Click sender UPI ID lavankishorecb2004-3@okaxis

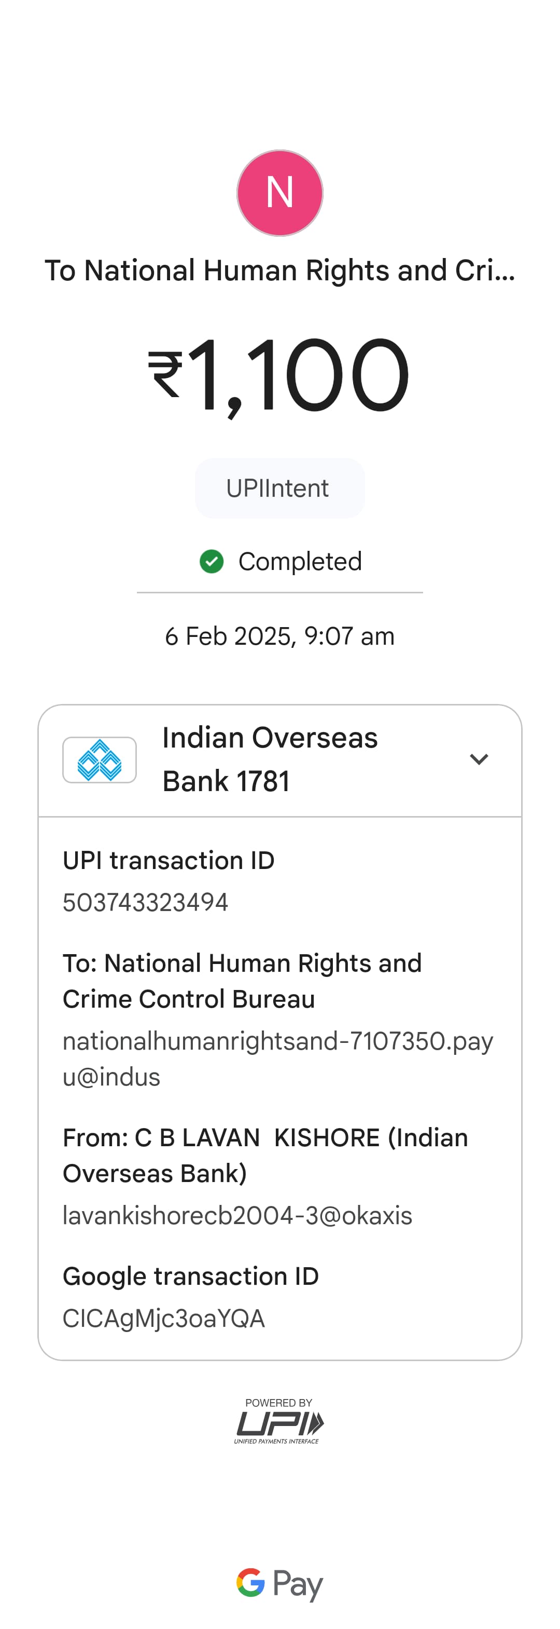pyautogui.click(x=237, y=1215)
